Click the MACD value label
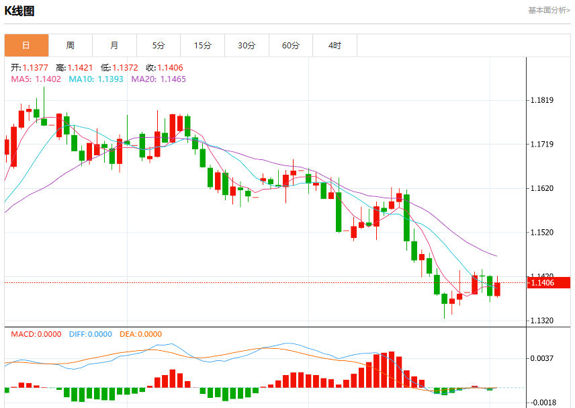This screenshot has width=575, height=408. point(36,334)
